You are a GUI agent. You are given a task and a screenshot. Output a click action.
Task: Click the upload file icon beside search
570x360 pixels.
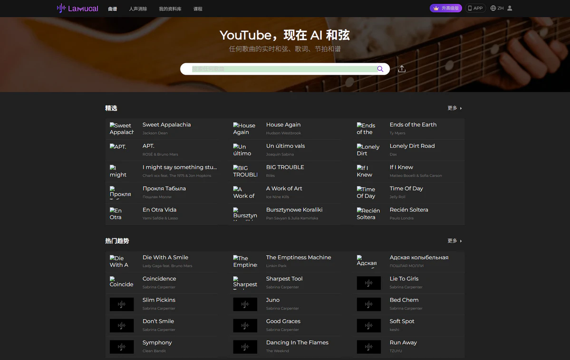tap(402, 69)
